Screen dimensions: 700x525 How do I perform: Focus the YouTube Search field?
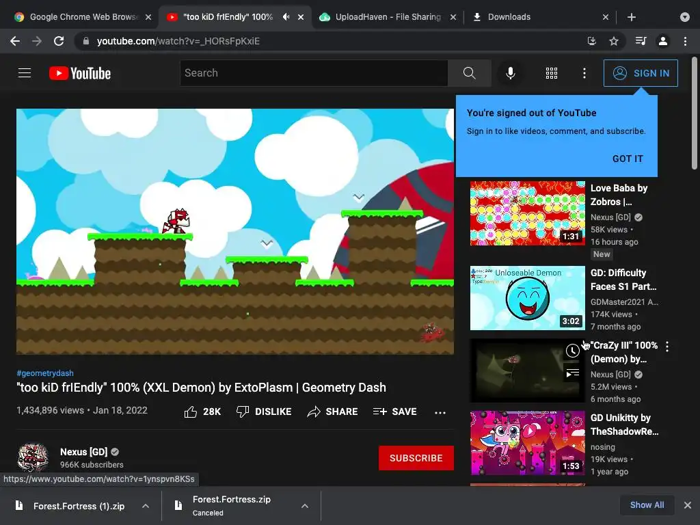[x=314, y=72]
